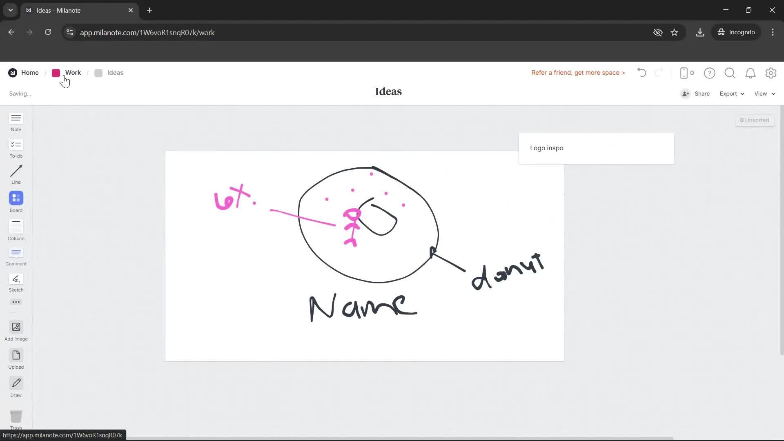The width and height of the screenshot is (784, 441).
Task: Navigate to the Work board breadcrumb
Action: pos(73,72)
